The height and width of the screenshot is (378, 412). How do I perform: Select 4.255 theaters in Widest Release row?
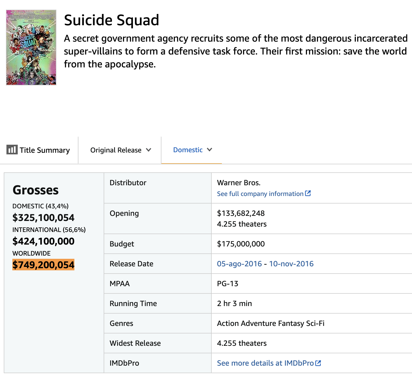pyautogui.click(x=242, y=343)
